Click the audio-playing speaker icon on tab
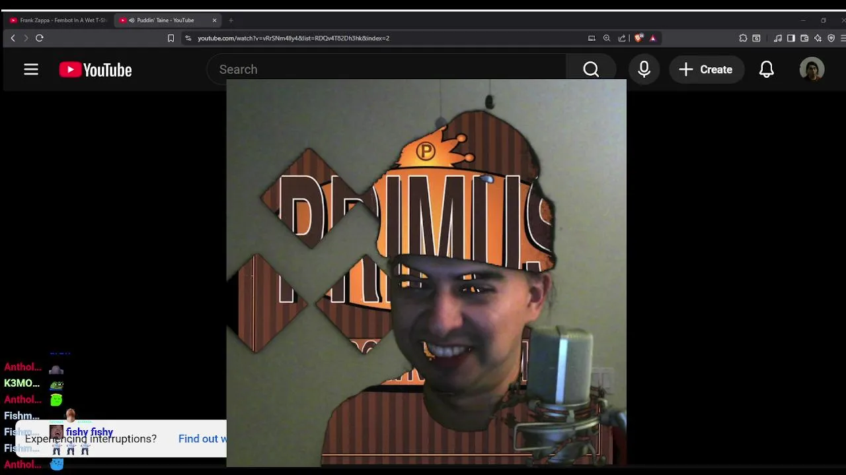 point(132,20)
